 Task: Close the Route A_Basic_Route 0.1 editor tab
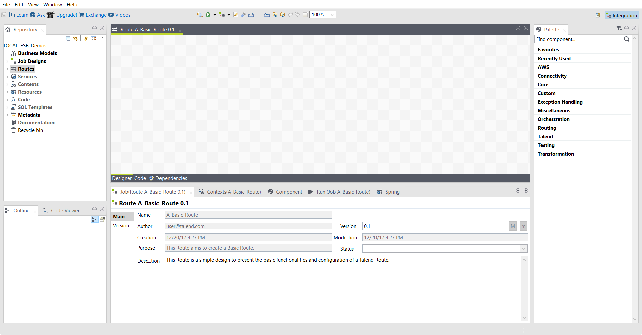180,30
